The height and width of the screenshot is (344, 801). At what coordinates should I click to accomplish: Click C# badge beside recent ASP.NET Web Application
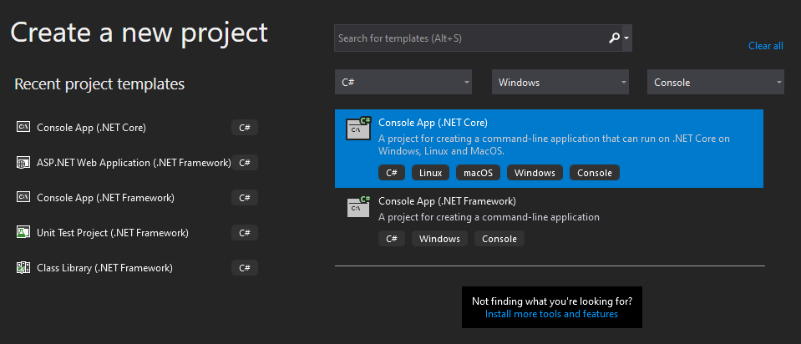click(245, 163)
